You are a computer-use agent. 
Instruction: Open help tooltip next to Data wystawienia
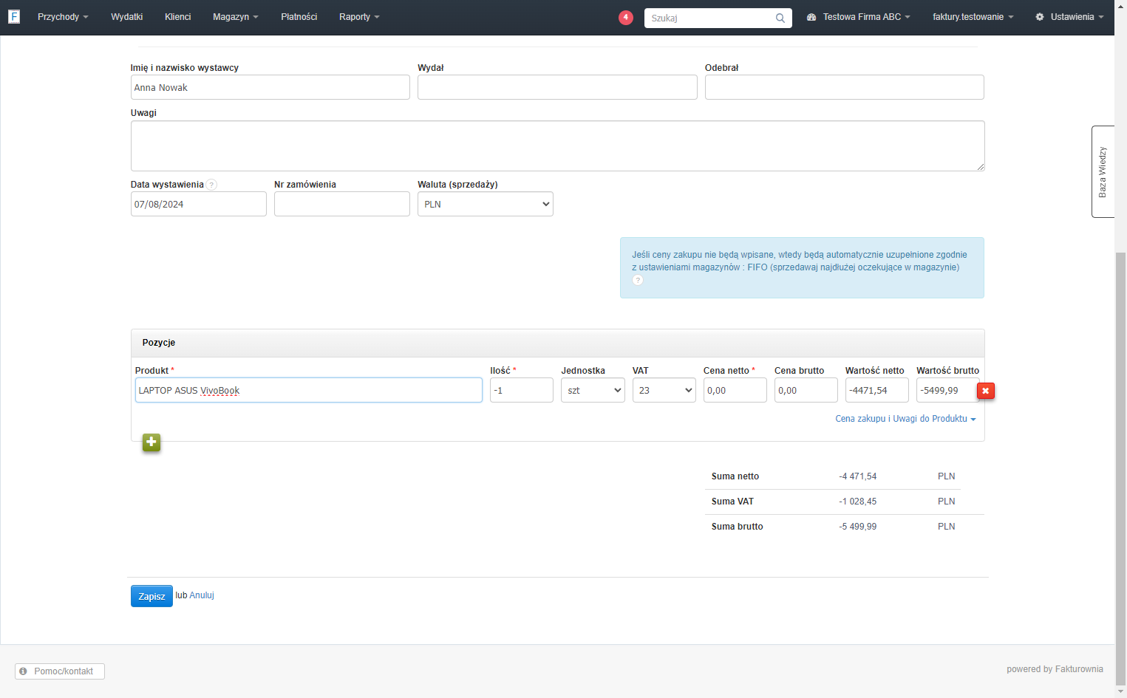211,185
